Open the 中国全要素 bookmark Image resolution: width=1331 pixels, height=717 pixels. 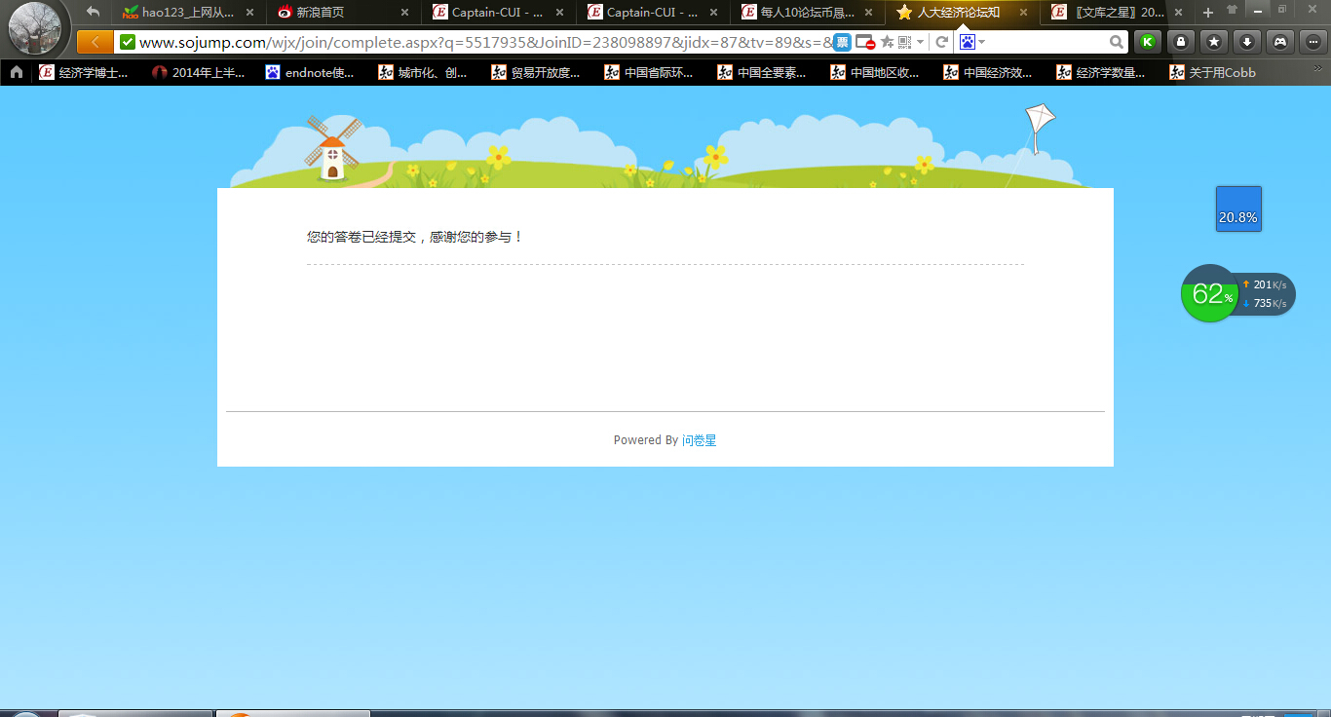(x=762, y=72)
